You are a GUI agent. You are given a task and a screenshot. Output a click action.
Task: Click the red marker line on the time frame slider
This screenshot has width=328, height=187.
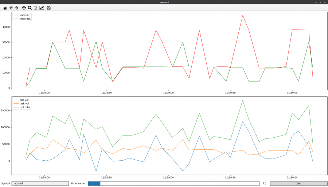[x=90, y=183]
